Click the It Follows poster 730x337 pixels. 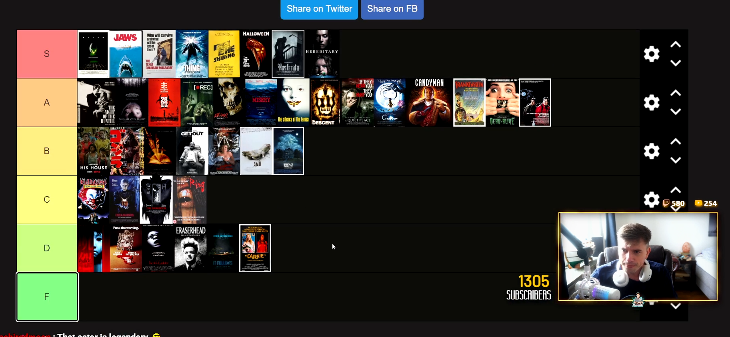[x=223, y=248]
